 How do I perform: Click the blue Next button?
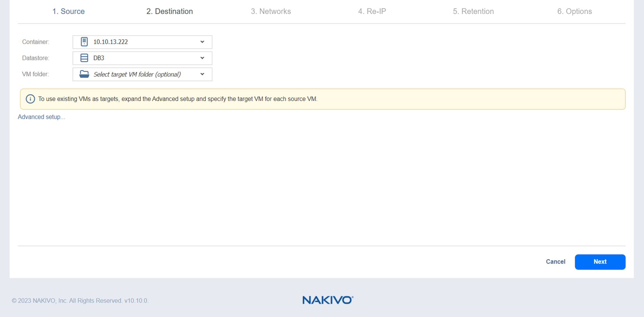point(600,262)
